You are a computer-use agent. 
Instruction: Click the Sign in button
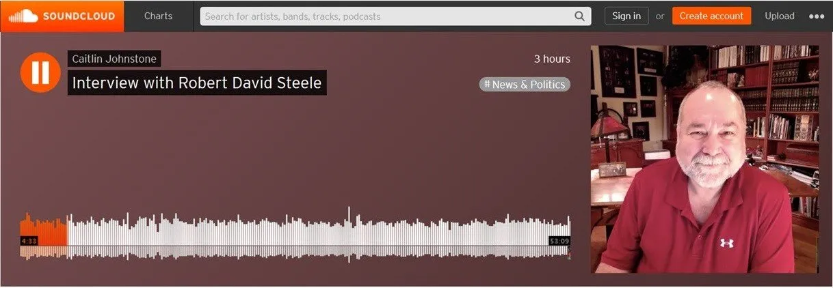626,16
